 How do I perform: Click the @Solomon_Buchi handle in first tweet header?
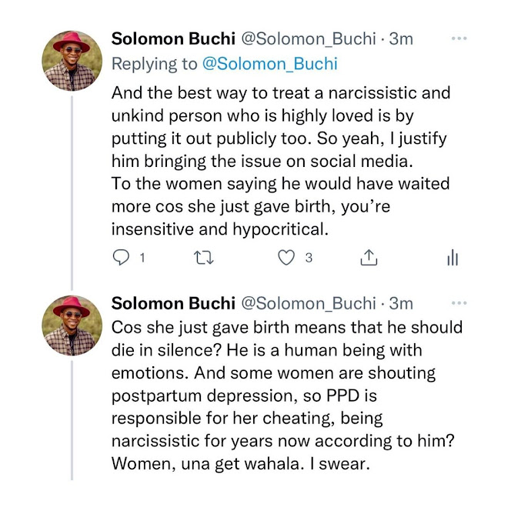pyautogui.click(x=299, y=39)
